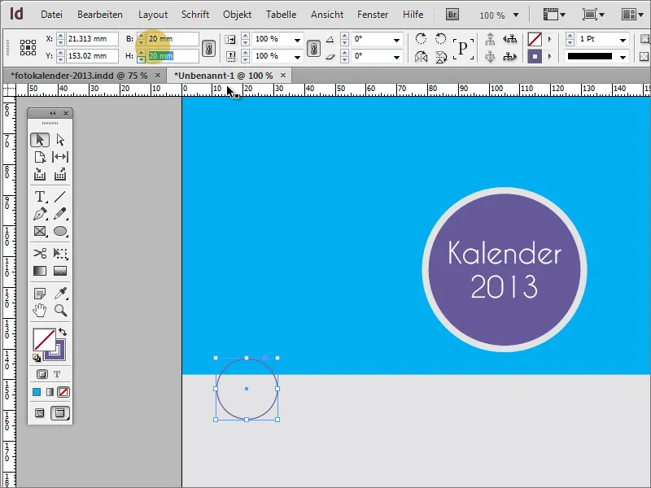This screenshot has height=488, width=651.
Task: Collapse the toolbox panel with double arrows
Action: point(52,113)
